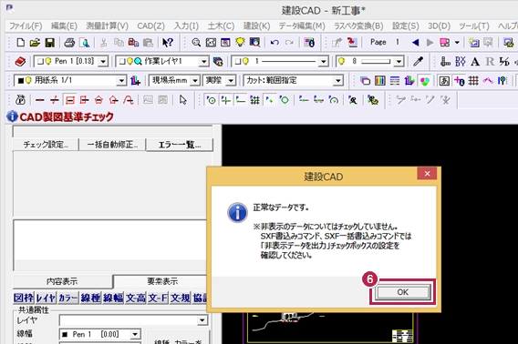Click the pink polyline icon
This screenshot has height=344, width=518.
coord(488,80)
